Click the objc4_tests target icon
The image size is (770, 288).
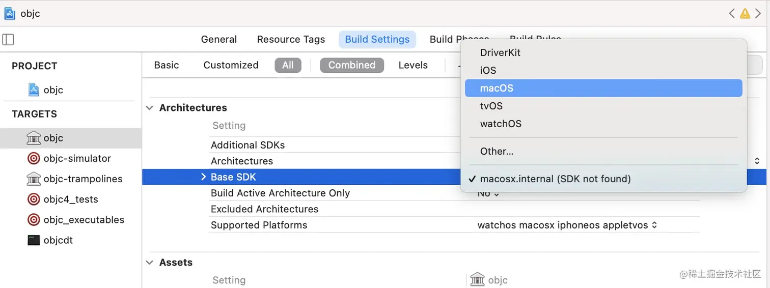click(34, 199)
